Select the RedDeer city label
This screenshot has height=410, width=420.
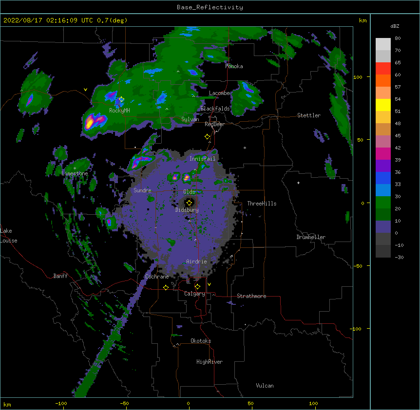[214, 124]
